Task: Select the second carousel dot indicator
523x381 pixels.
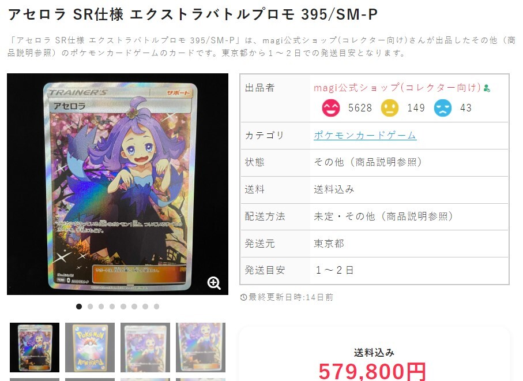Action: (x=90, y=306)
